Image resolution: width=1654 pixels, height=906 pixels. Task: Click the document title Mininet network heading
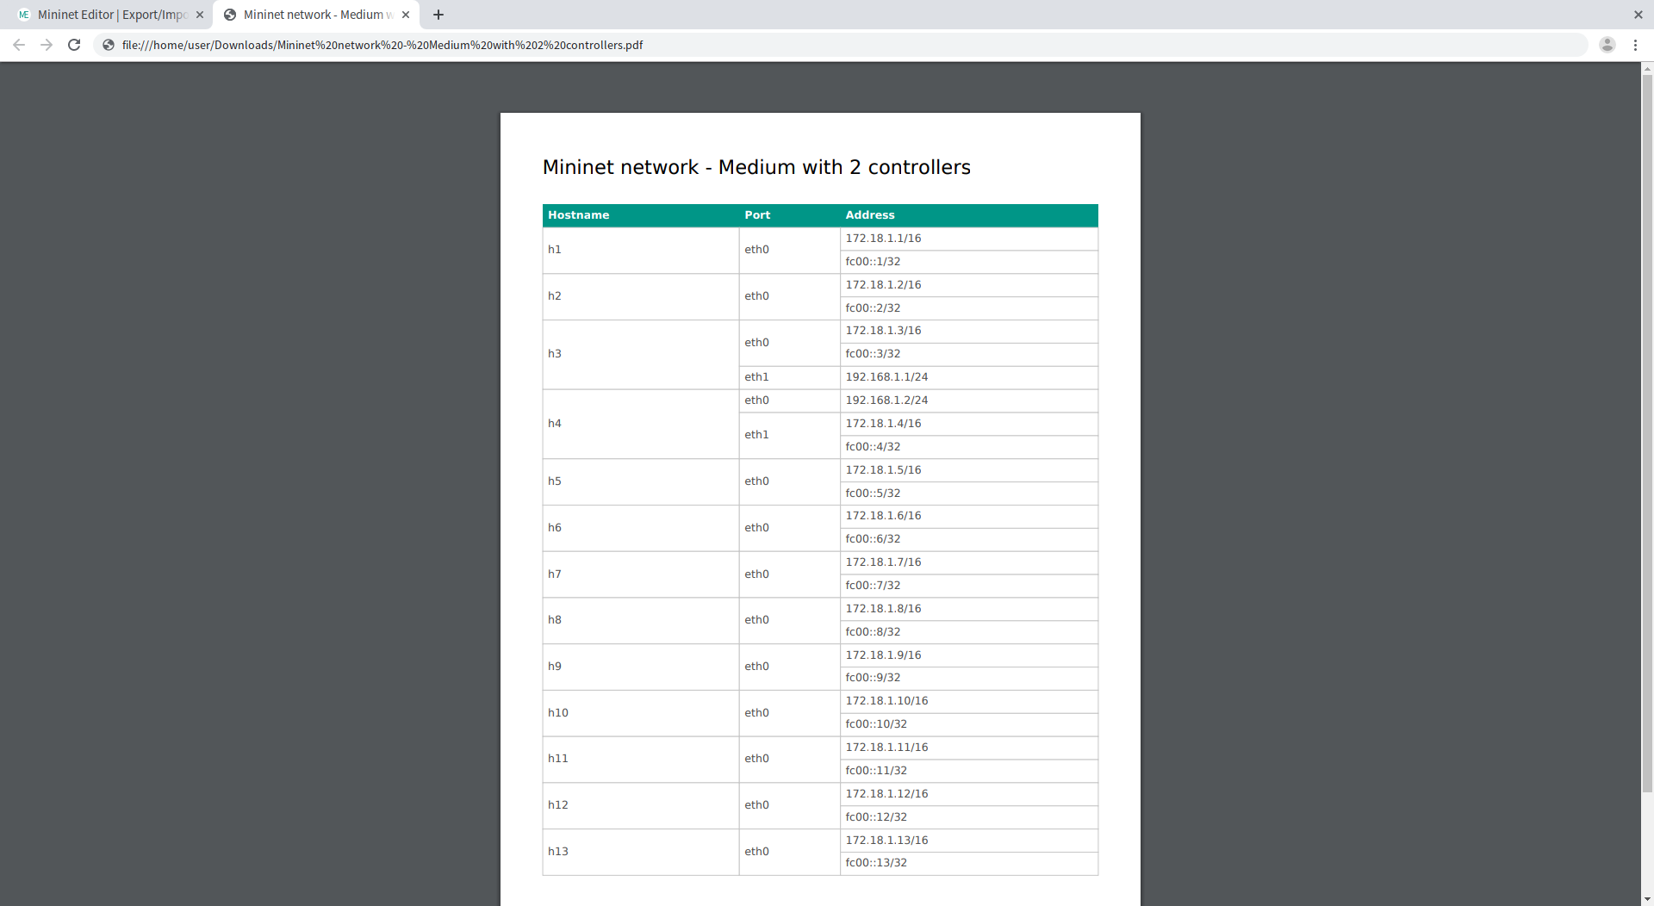755,167
